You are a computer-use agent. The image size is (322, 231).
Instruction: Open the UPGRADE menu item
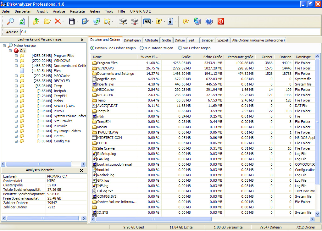[x=141, y=11]
